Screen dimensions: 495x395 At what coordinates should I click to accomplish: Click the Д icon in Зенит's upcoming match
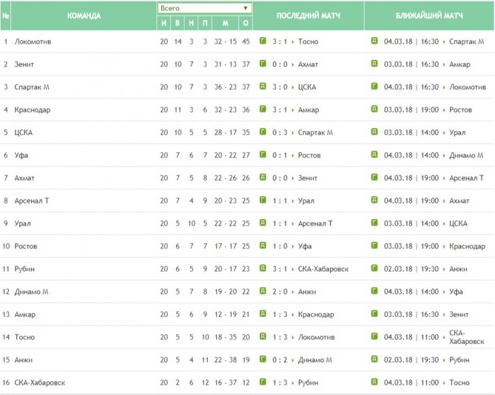pyautogui.click(x=374, y=64)
